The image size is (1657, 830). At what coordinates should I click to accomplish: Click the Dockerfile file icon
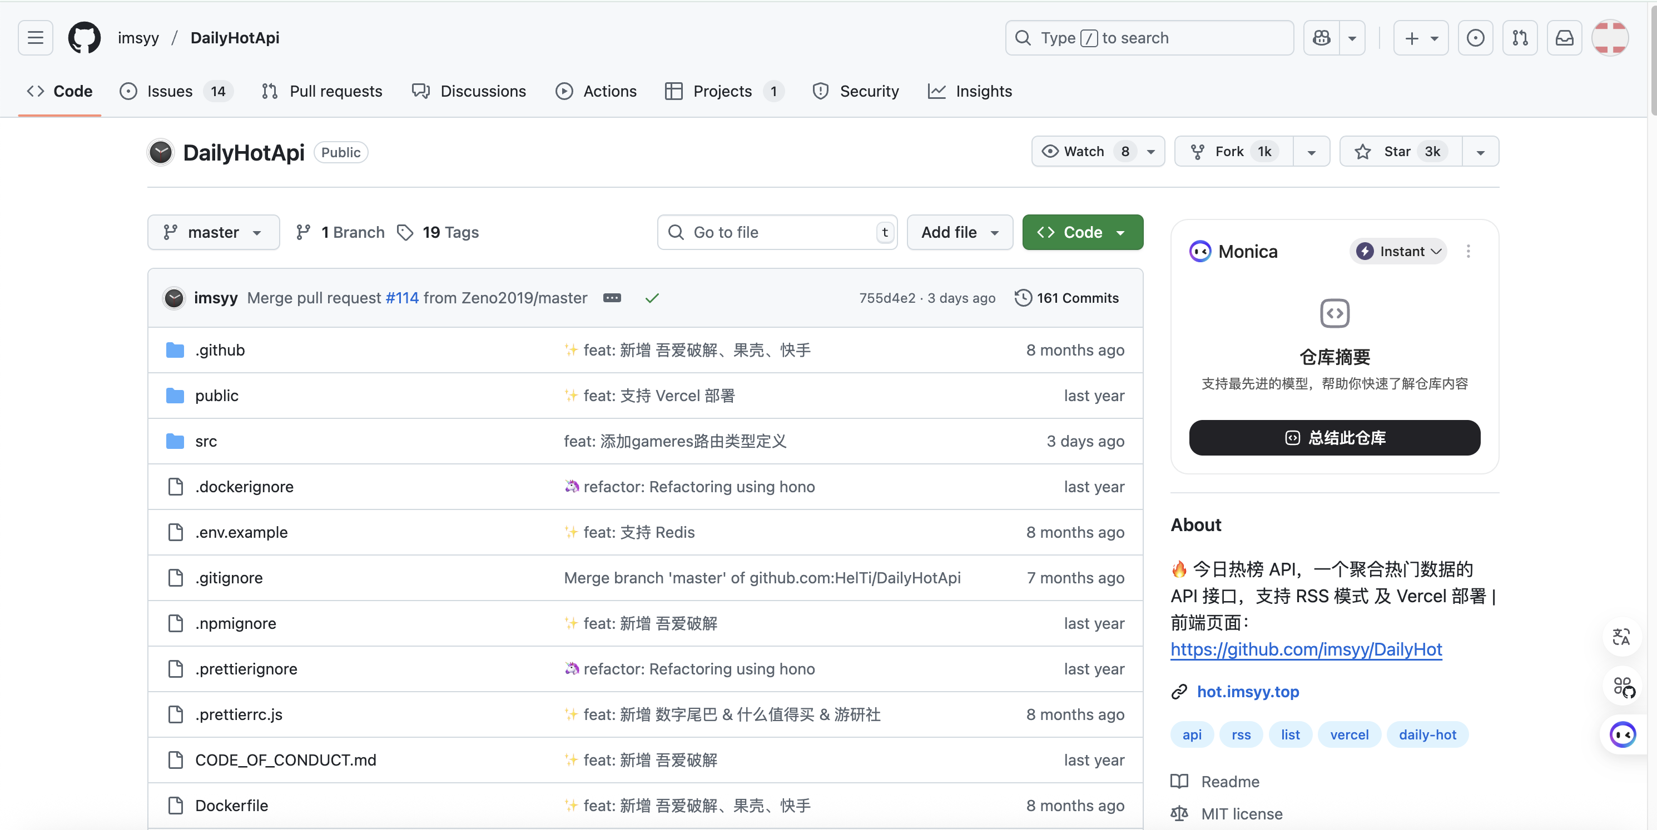175,805
